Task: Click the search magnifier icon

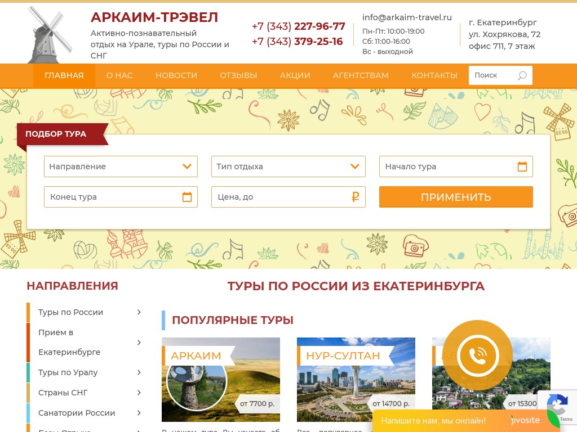Action: click(x=522, y=75)
